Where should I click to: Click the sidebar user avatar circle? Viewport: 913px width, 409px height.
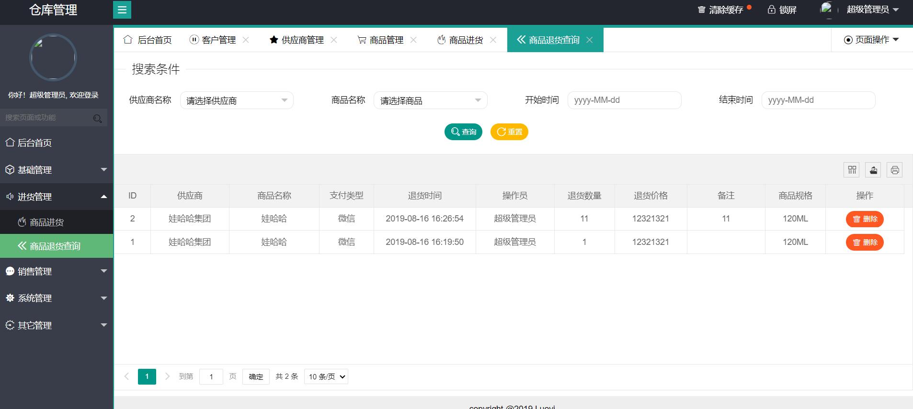[x=53, y=57]
